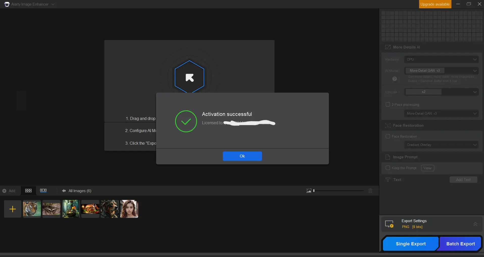Screen dimensions: 484x257
Task: Click the View prompt button
Action: [x=427, y=168]
